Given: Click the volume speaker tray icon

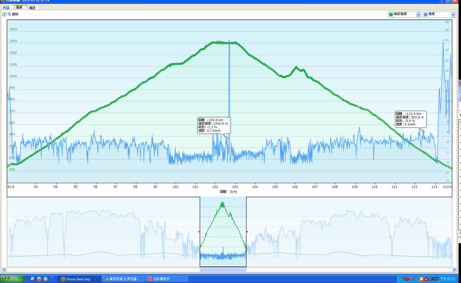Looking at the screenshot, I should click(431, 279).
